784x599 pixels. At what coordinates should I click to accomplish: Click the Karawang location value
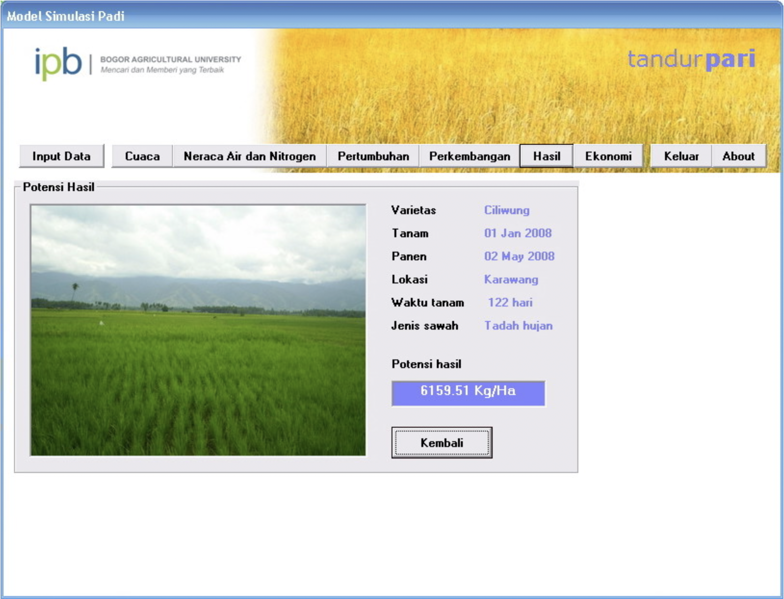pos(511,279)
